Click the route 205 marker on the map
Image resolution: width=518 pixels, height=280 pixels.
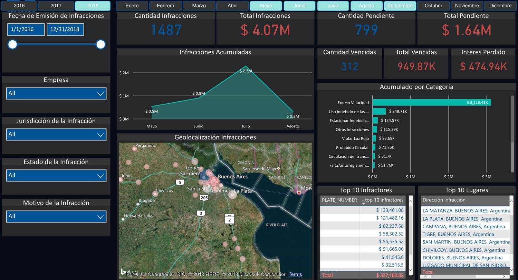point(204,198)
